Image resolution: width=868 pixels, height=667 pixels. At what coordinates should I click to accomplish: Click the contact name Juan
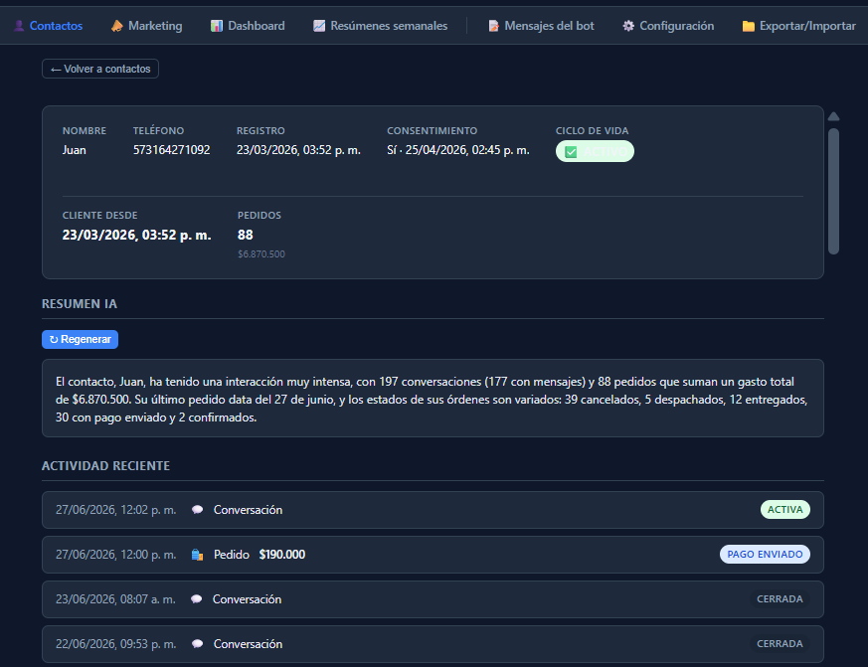[75, 150]
